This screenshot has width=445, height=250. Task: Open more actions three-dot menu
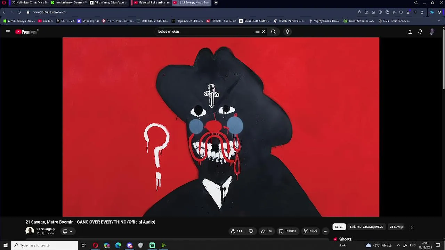pos(325,231)
